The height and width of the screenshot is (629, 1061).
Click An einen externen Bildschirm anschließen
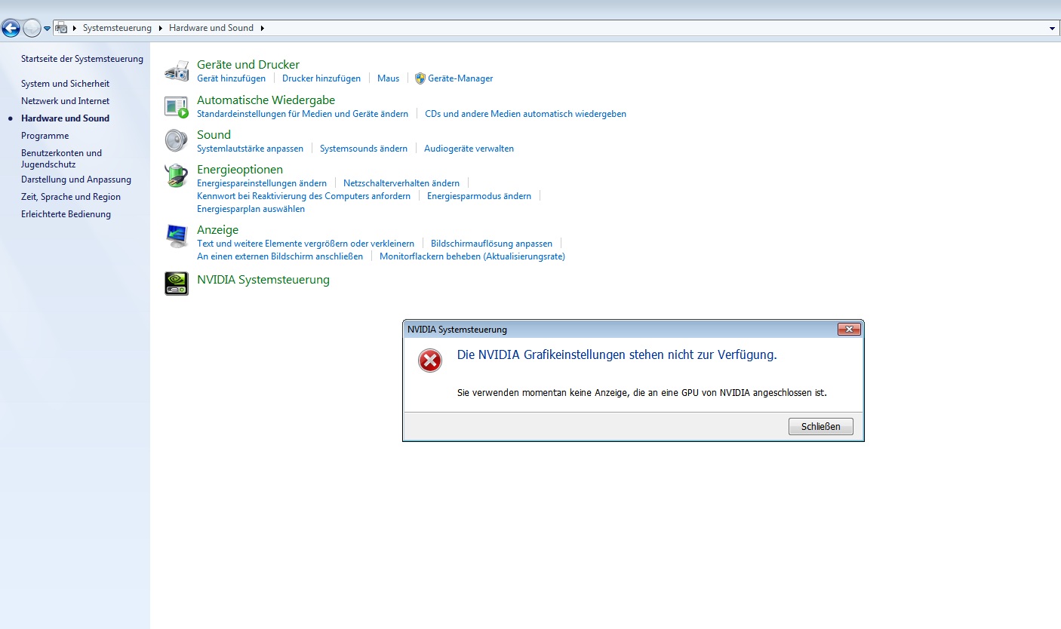pyautogui.click(x=280, y=256)
